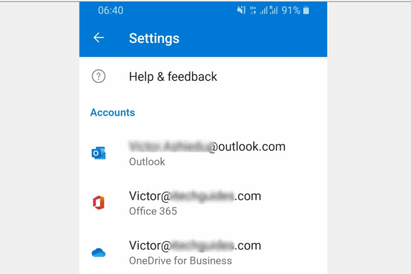The height and width of the screenshot is (274, 411).
Task: Tap the back arrow in Settings header
Action: tap(99, 38)
